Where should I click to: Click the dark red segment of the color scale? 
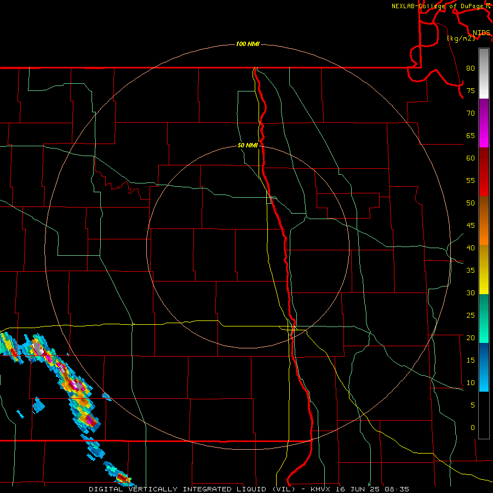click(x=484, y=172)
